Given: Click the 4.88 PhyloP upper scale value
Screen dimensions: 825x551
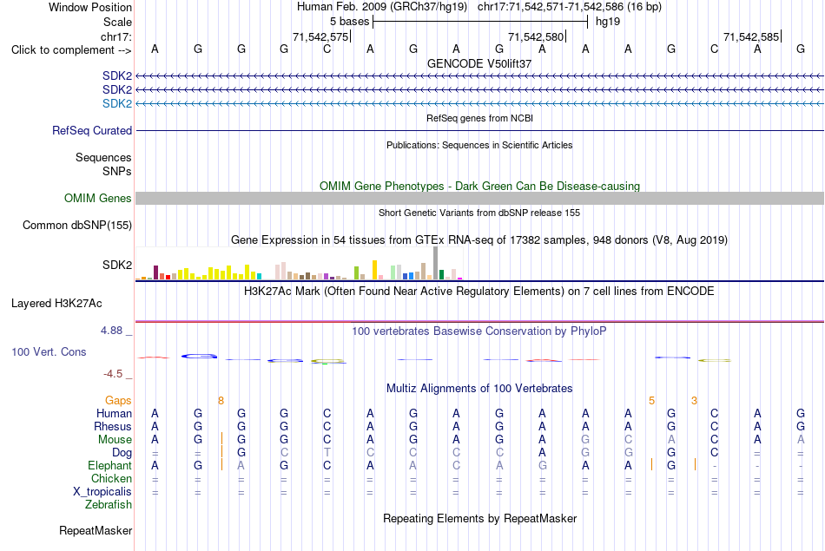Looking at the screenshot, I should pyautogui.click(x=111, y=331).
